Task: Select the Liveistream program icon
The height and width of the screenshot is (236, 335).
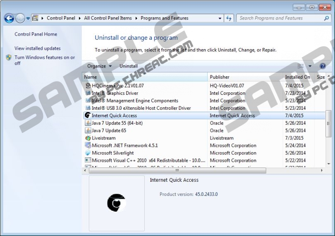Action: tap(88, 138)
